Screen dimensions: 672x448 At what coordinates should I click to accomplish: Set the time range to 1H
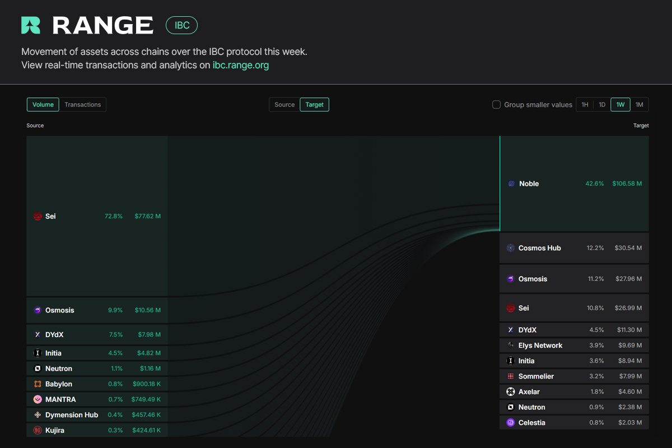click(x=585, y=105)
